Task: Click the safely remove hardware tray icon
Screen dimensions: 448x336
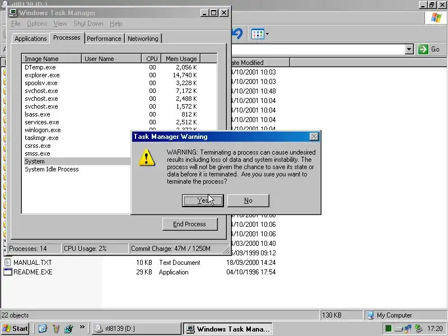Action: (x=418, y=329)
